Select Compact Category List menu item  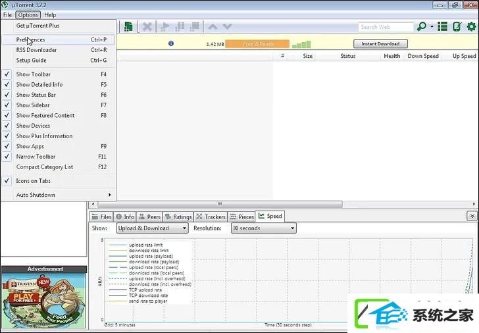(58, 167)
